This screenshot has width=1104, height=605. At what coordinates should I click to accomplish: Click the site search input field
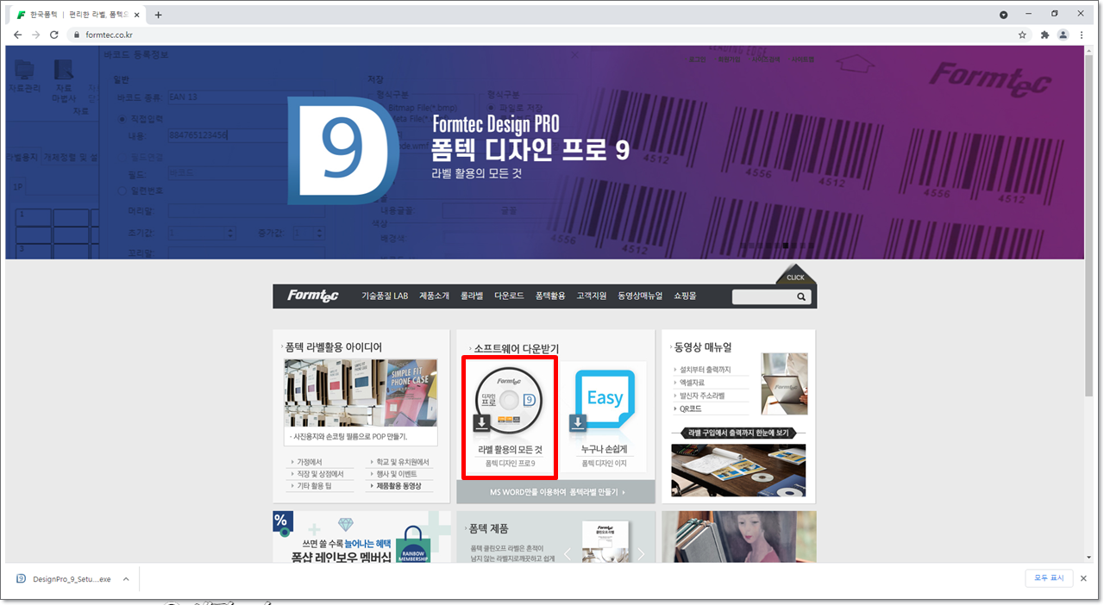click(x=762, y=296)
